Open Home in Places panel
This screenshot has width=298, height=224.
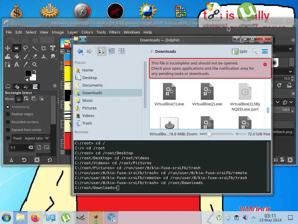point(108,70)
